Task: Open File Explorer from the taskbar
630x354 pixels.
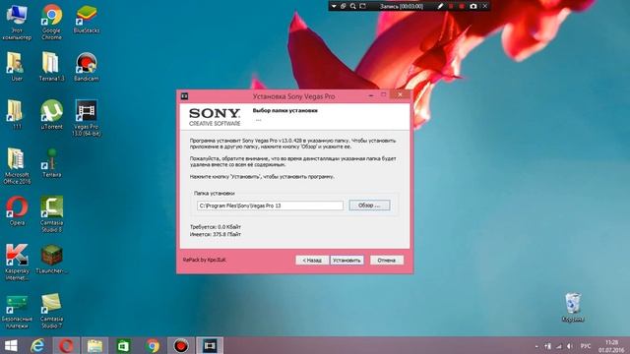Action: (94, 345)
